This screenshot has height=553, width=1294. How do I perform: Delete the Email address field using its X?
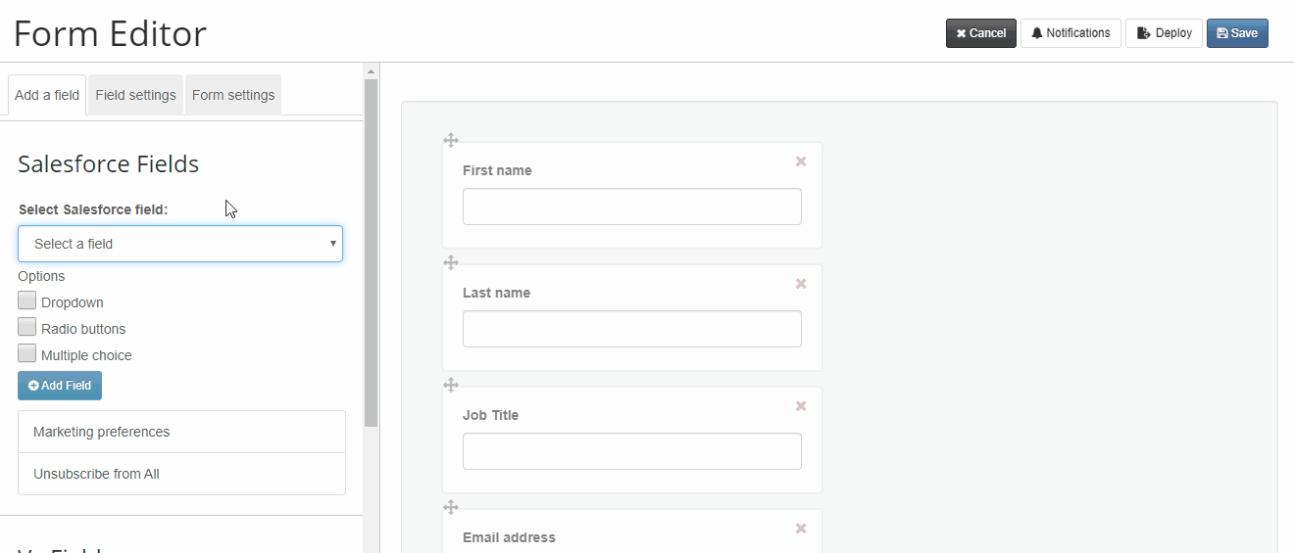(801, 529)
